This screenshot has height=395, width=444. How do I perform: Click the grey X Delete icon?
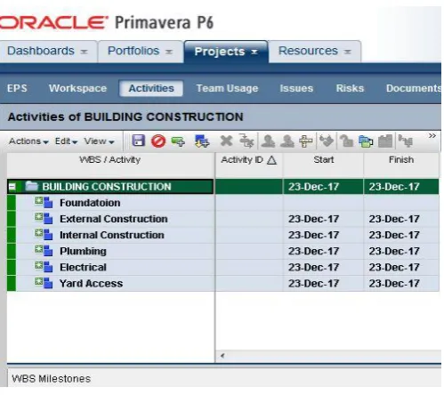point(226,141)
